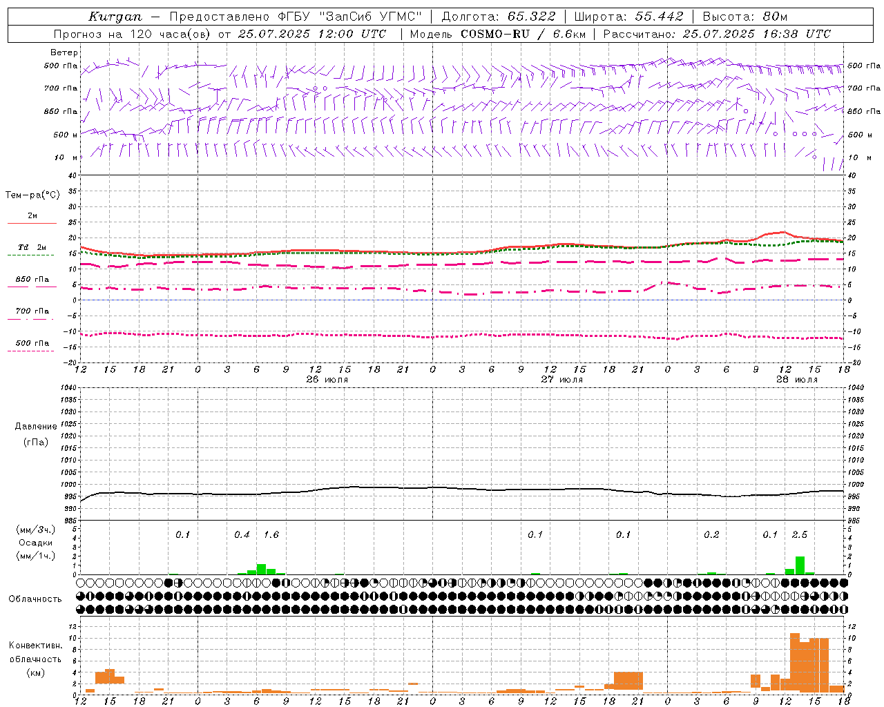Click the Долгота: 65.322 value
This screenshot has width=884, height=707.
(x=498, y=17)
